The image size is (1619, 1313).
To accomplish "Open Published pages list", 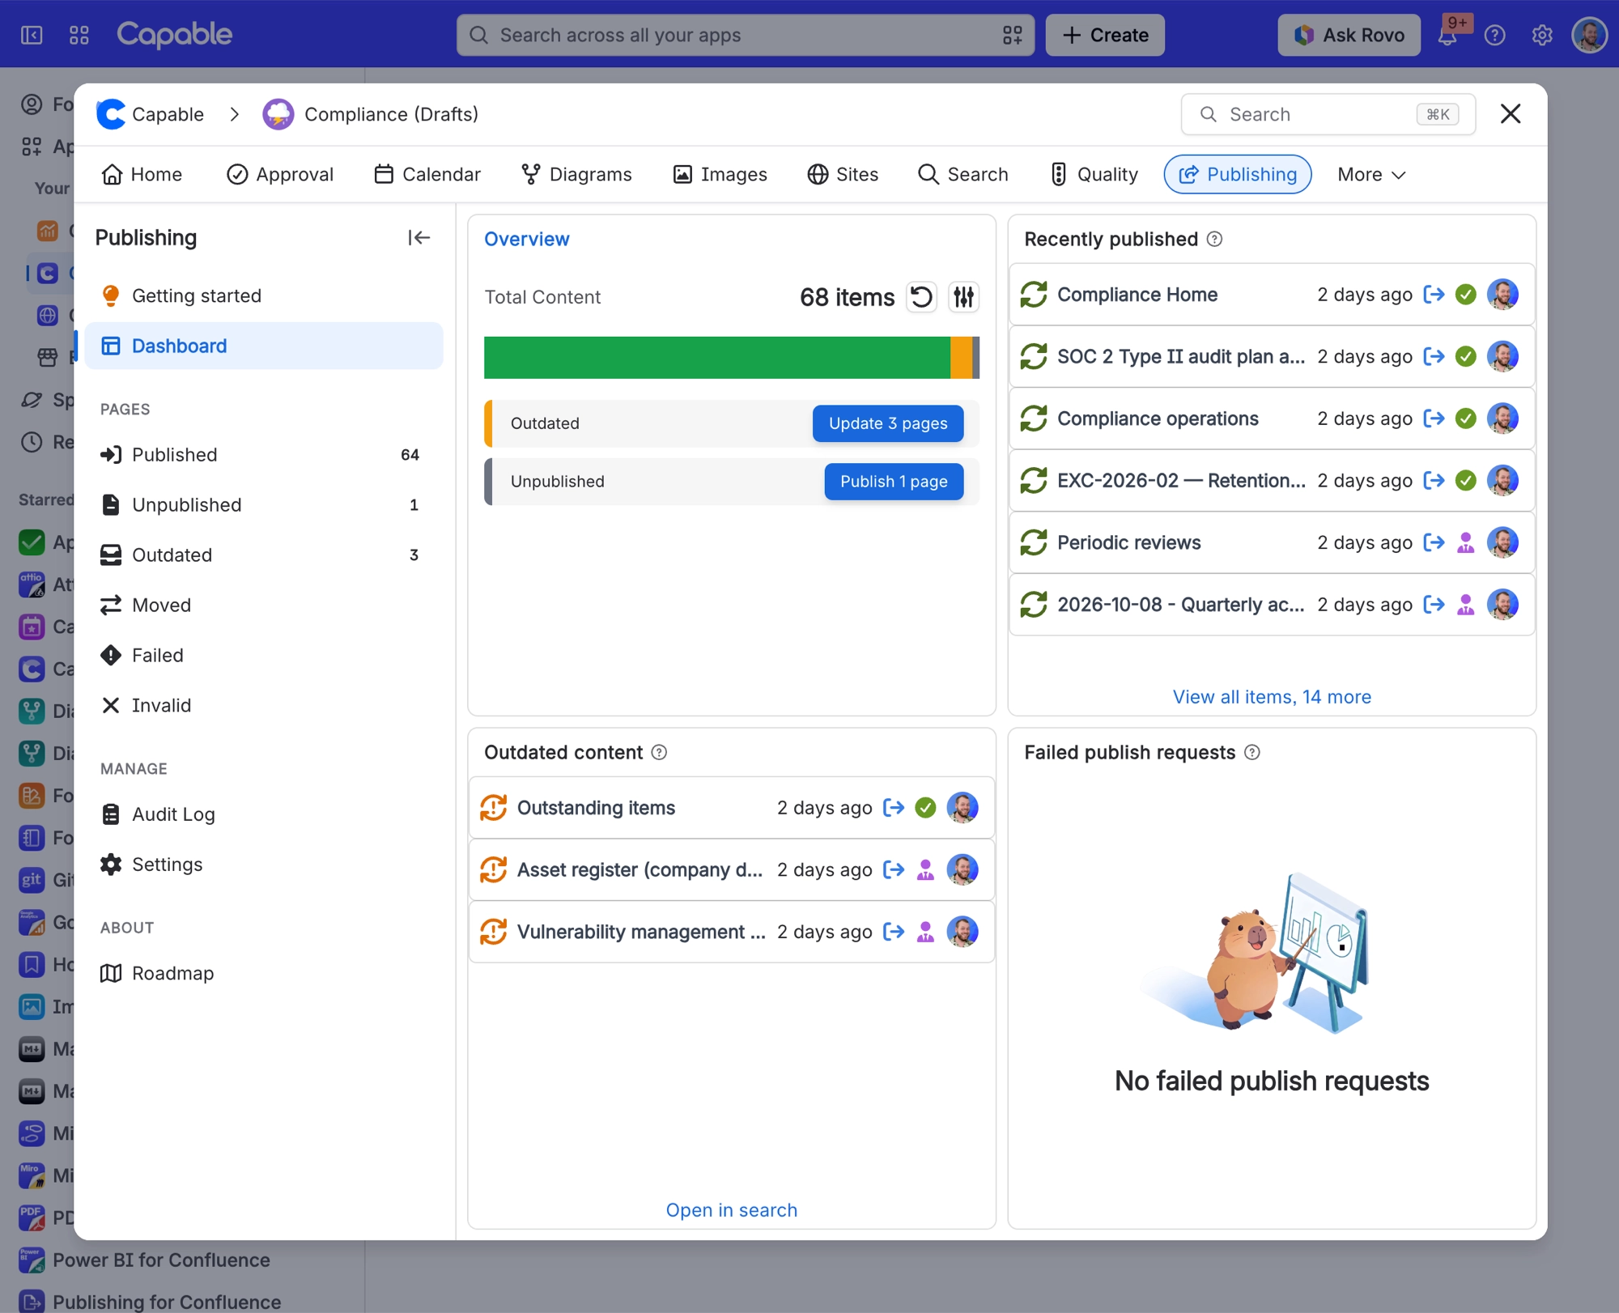I will point(264,454).
